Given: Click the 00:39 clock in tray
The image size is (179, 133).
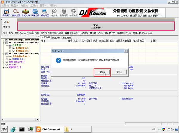Looking at the screenshot, I should [171, 129].
